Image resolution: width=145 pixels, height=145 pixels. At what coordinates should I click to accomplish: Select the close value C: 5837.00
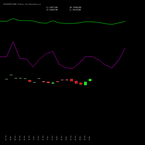[x=52, y=8]
